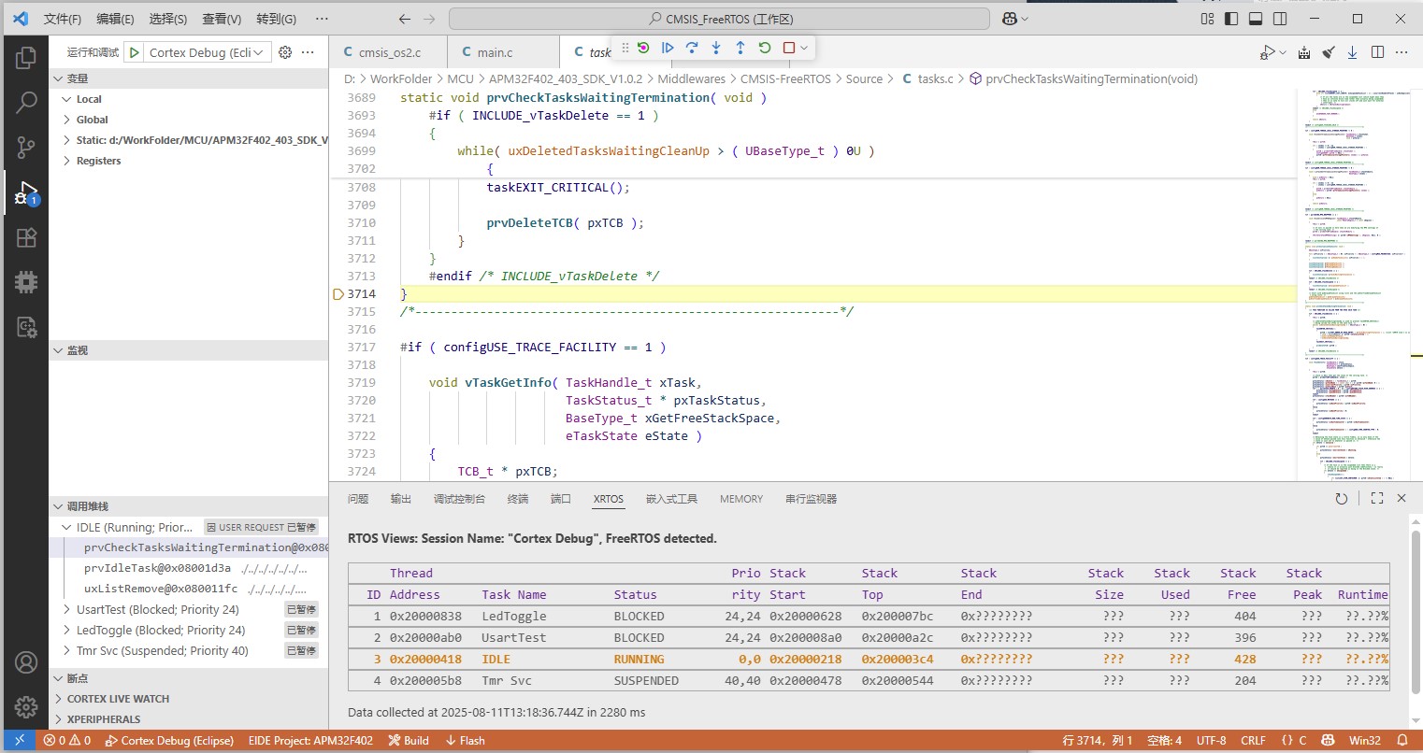Viewport: 1423px width, 753px height.
Task: Open the Search view in activity bar
Action: tap(26, 102)
